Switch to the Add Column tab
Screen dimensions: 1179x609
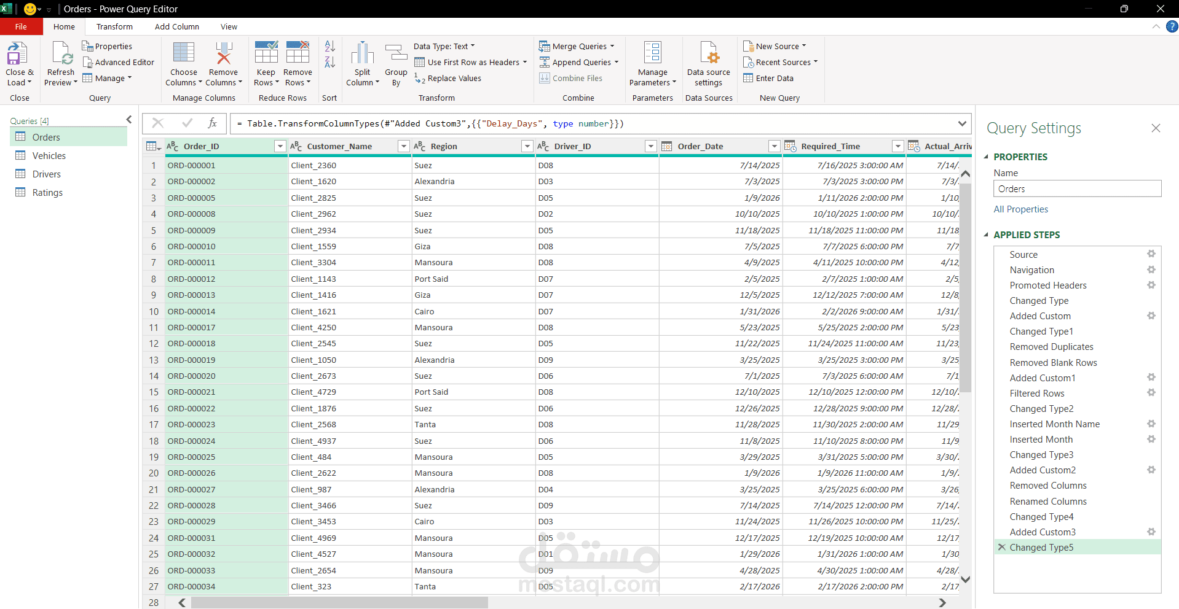click(x=176, y=26)
